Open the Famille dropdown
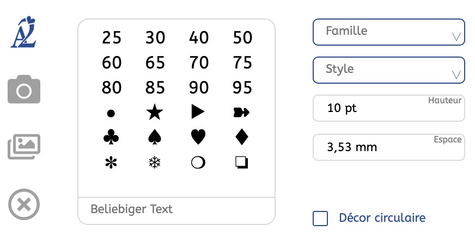Image resolution: width=475 pixels, height=237 pixels. click(388, 32)
